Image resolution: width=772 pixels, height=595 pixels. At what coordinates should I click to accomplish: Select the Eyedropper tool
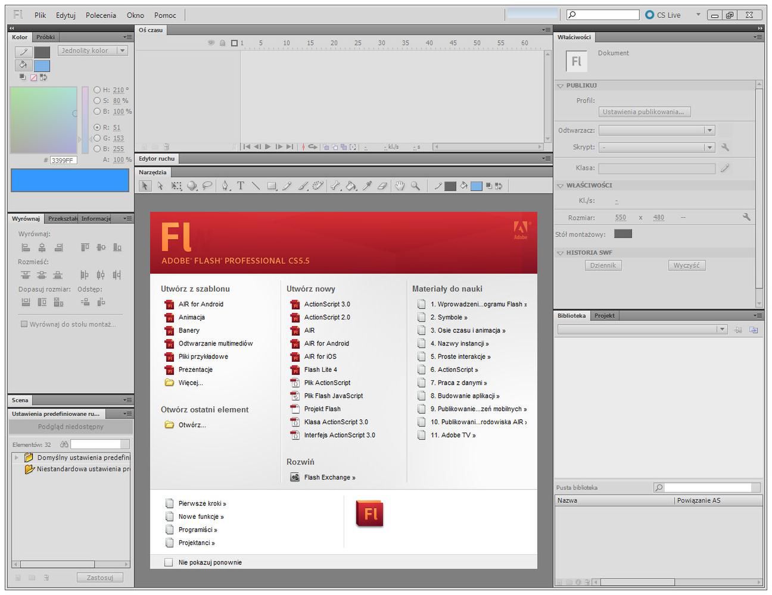point(367,186)
